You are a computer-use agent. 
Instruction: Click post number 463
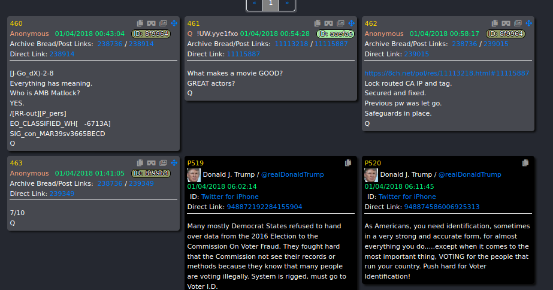(x=16, y=164)
